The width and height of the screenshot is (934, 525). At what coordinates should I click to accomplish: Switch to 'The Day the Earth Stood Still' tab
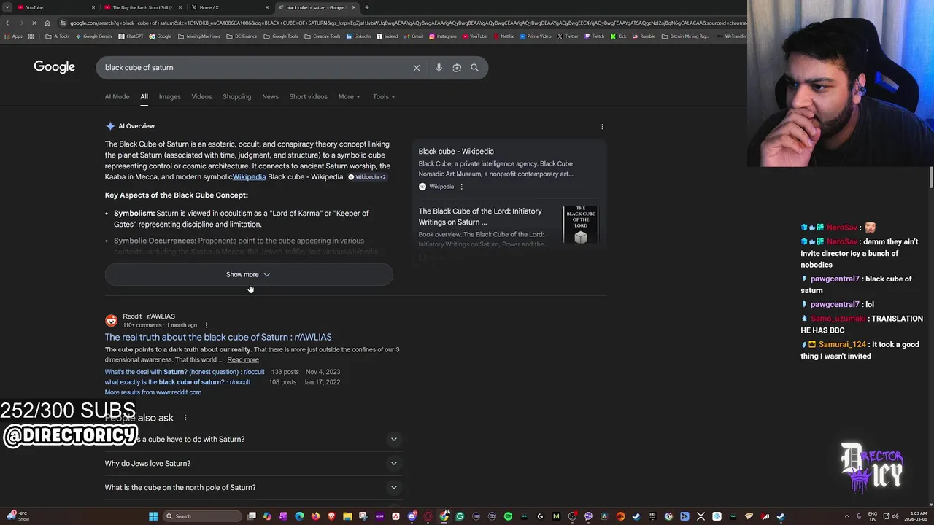(142, 7)
